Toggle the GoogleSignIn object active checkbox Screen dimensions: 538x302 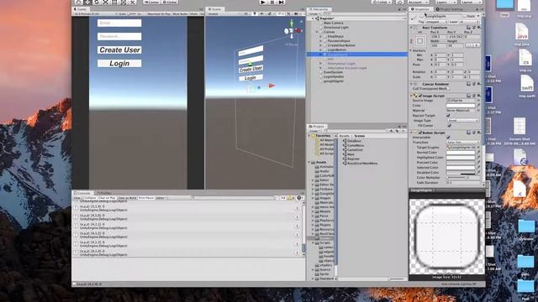(422, 16)
